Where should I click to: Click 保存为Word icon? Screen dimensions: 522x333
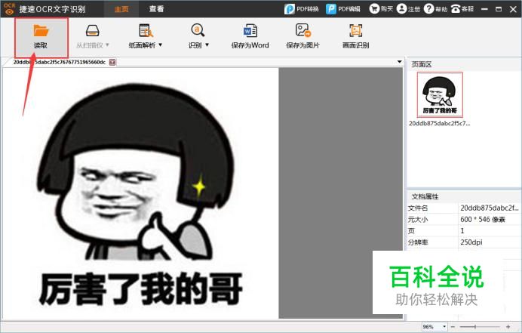tap(250, 30)
